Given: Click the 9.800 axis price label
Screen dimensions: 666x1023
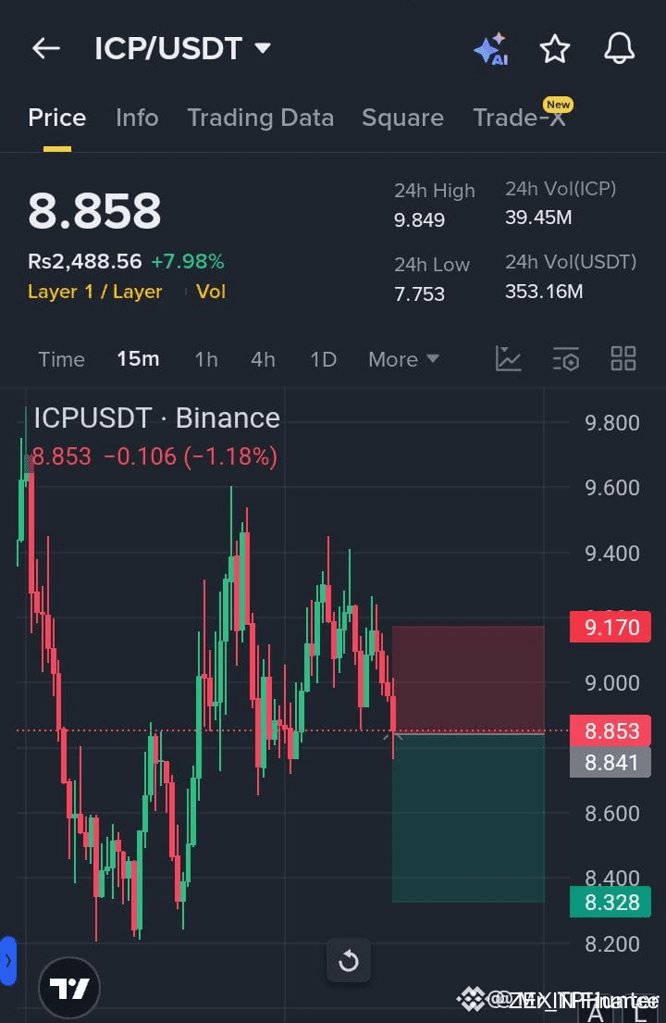Looking at the screenshot, I should tap(612, 423).
